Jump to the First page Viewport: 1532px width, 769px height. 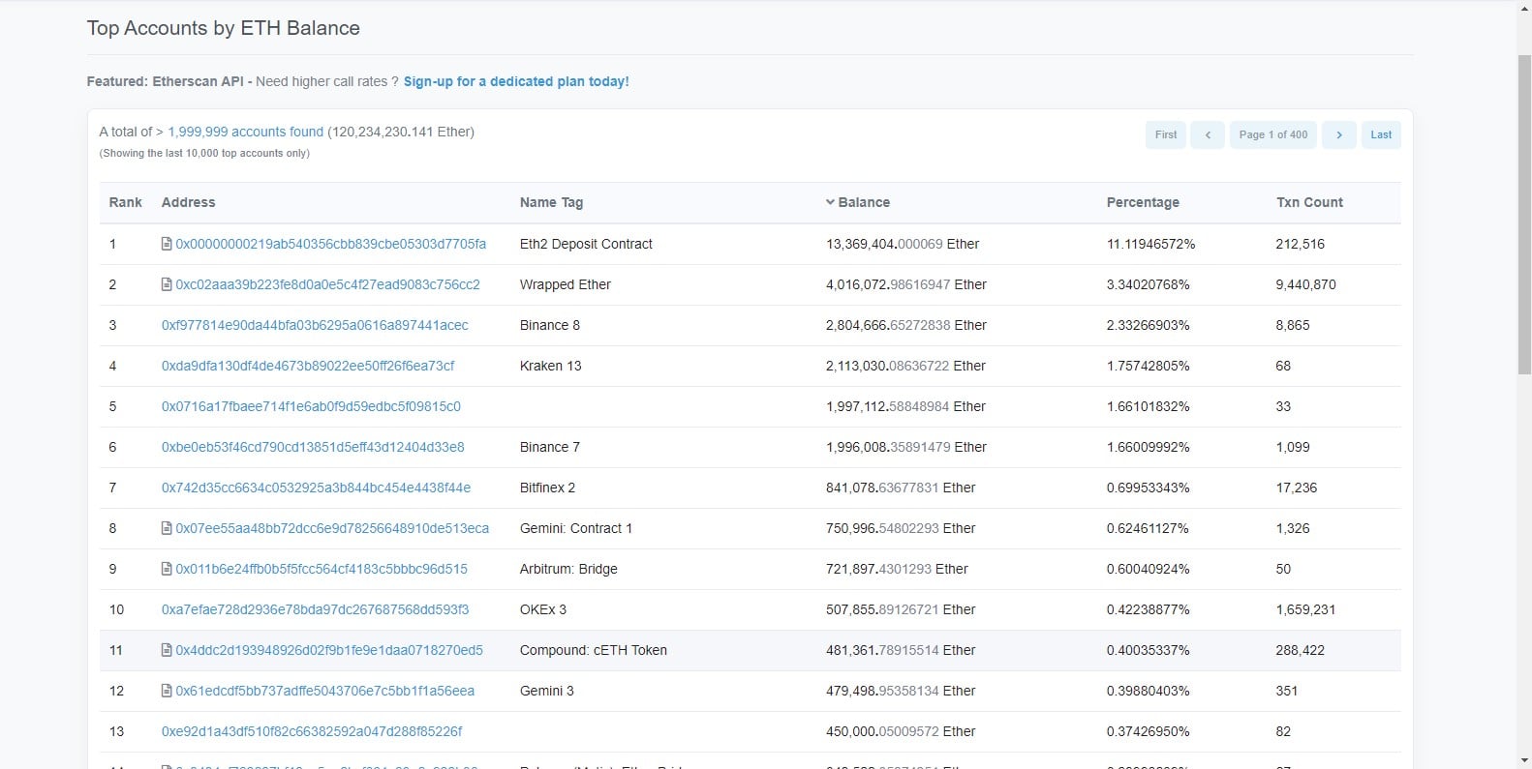pos(1166,134)
